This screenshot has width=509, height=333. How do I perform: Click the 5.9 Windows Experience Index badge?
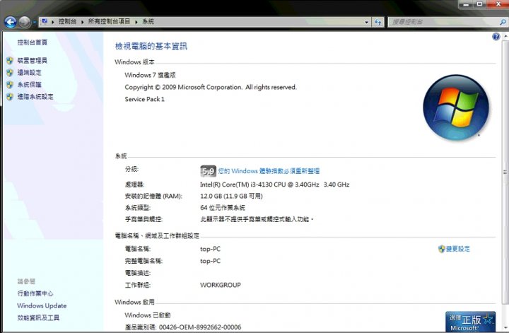[208, 171]
